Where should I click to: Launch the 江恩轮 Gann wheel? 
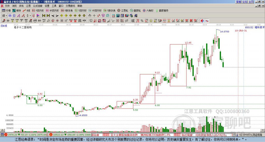click(x=123, y=10)
